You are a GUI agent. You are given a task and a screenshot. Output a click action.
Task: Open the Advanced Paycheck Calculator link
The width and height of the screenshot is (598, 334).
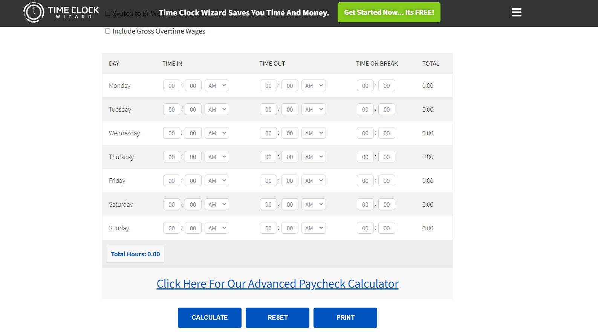pyautogui.click(x=277, y=283)
